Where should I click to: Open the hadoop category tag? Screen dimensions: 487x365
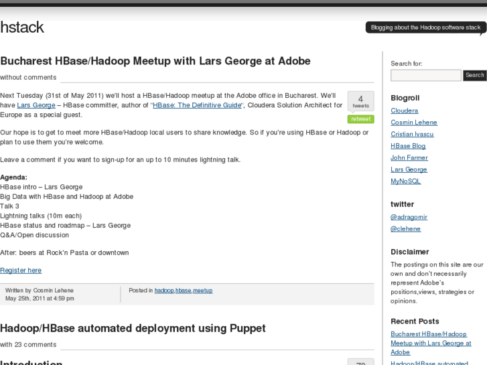[164, 291]
